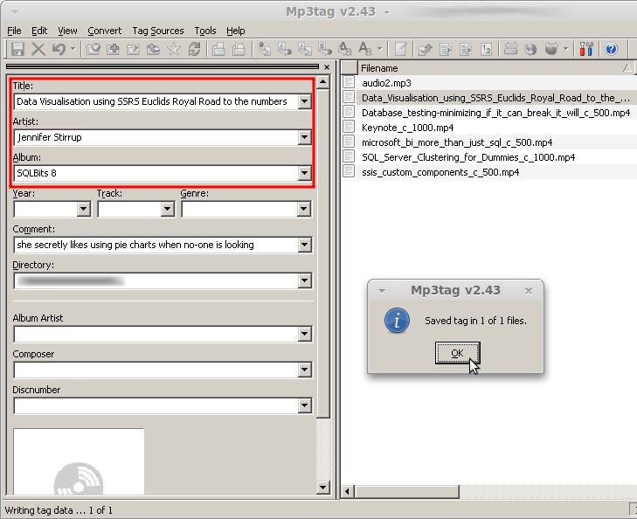Click inside the Artist text field

point(156,137)
